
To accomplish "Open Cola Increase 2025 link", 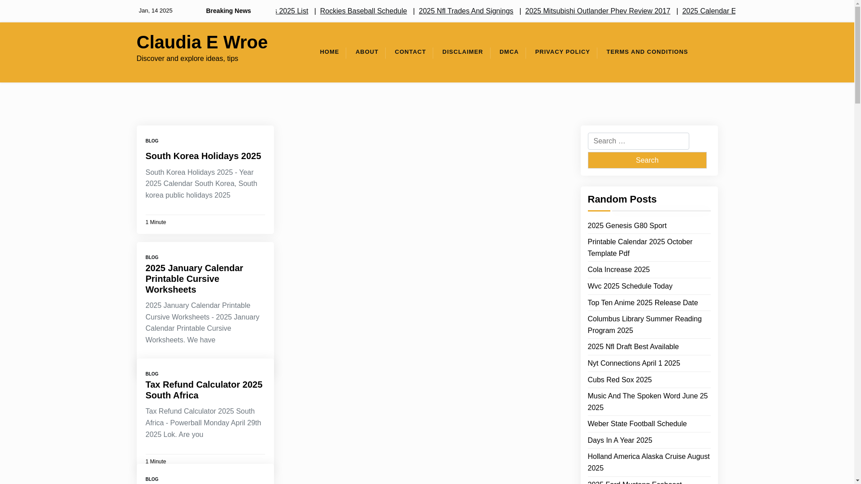I will 618,270.
